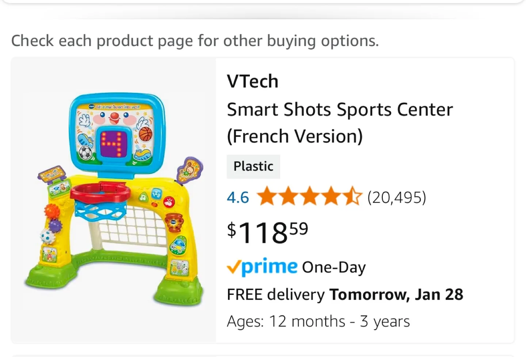The height and width of the screenshot is (357, 526).
Task: Open the product image of the sports center
Action: click(x=113, y=199)
